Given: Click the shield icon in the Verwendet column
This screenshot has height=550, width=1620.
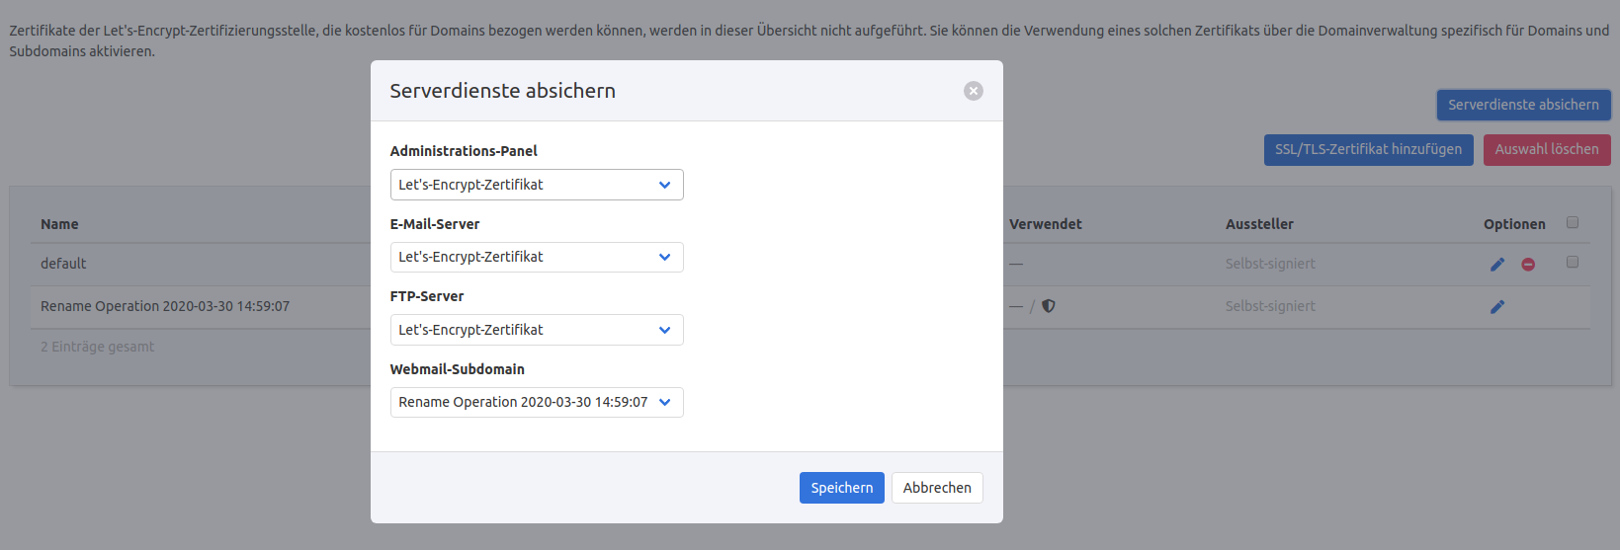Looking at the screenshot, I should pyautogui.click(x=1049, y=306).
